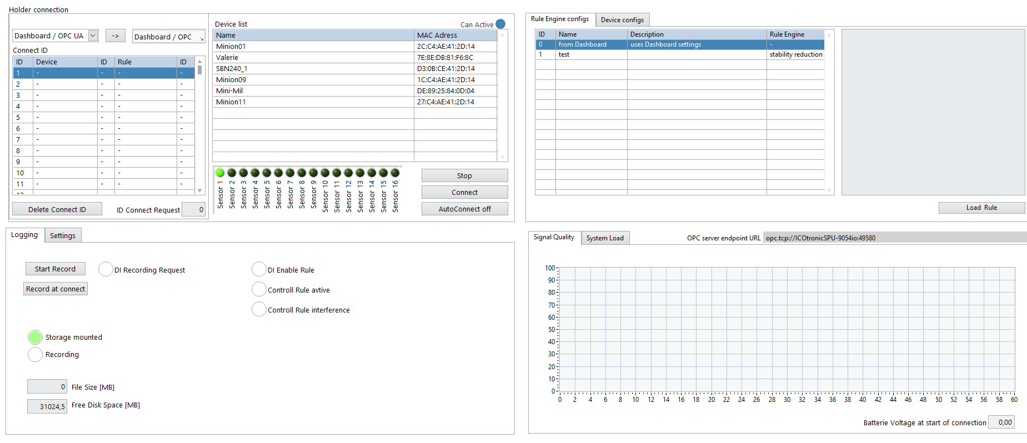1027x443 pixels.
Task: Click the Sensor 5 LED indicator
Action: click(267, 173)
